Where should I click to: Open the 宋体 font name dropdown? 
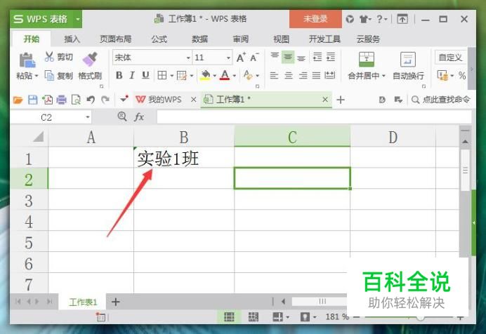coord(188,58)
